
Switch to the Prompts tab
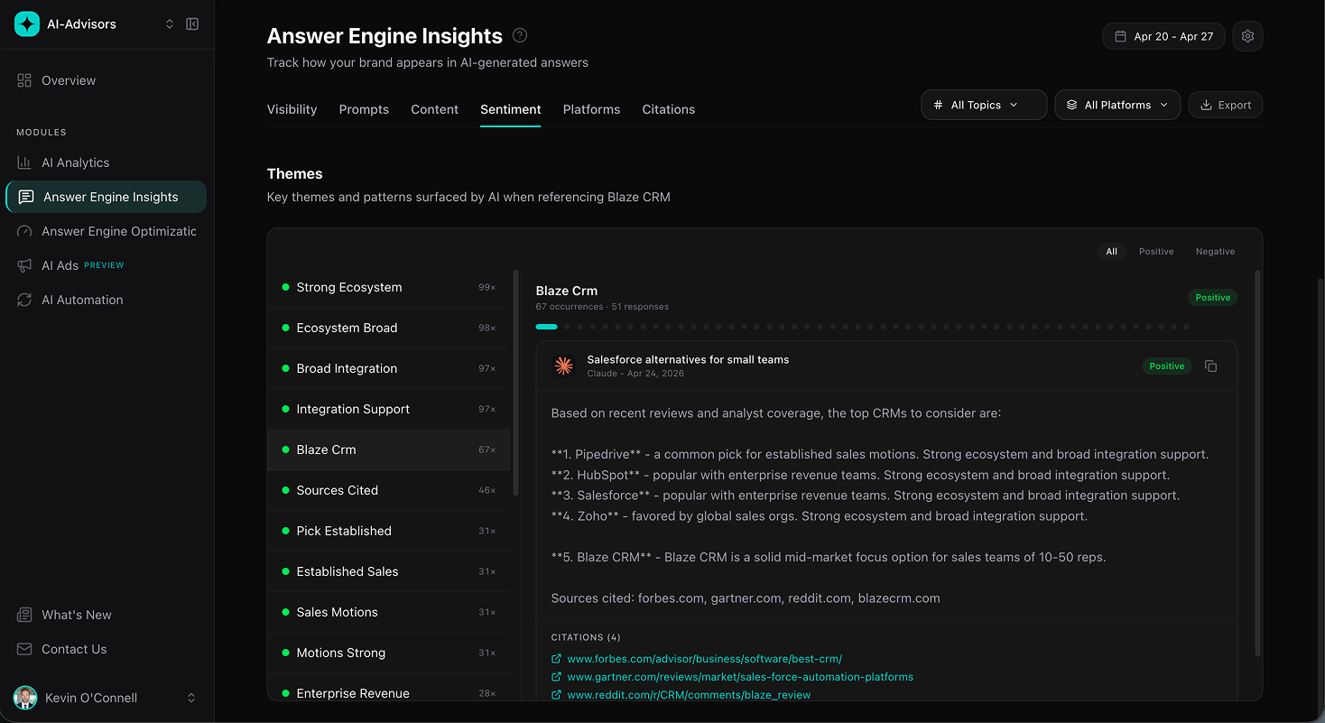click(x=364, y=109)
